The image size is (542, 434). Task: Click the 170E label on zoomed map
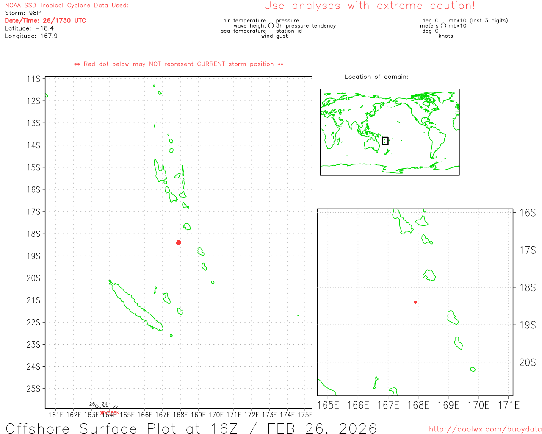click(x=478, y=405)
